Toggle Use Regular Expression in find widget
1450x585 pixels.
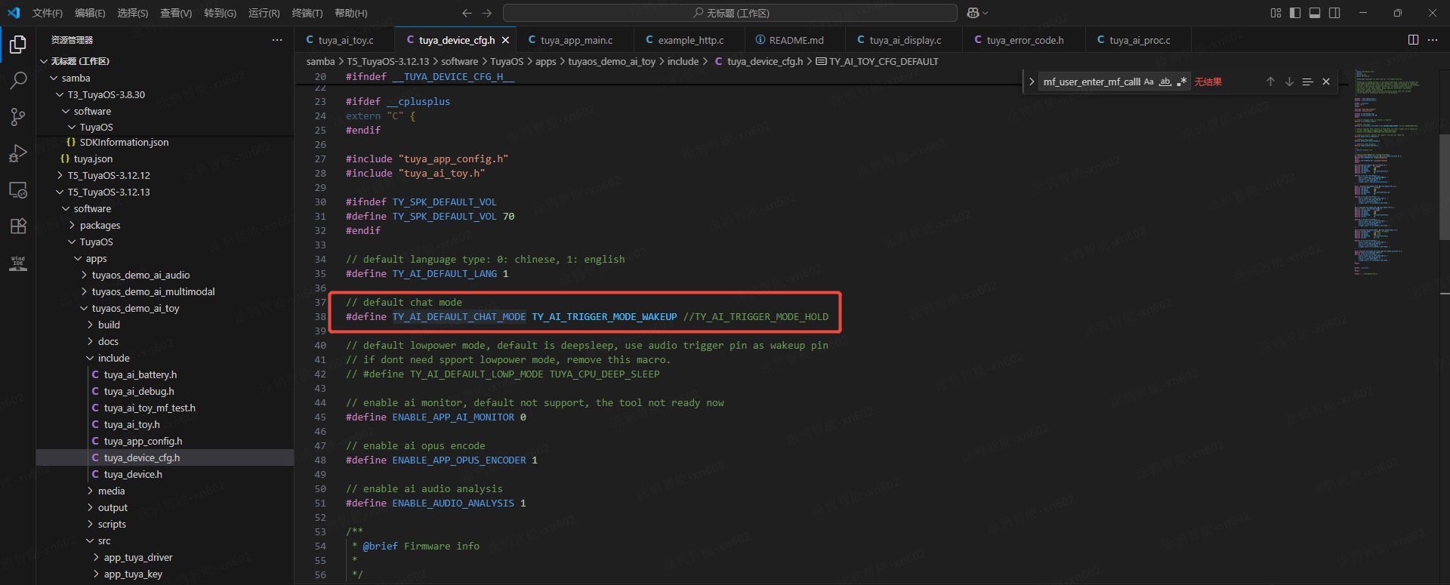pos(1182,82)
